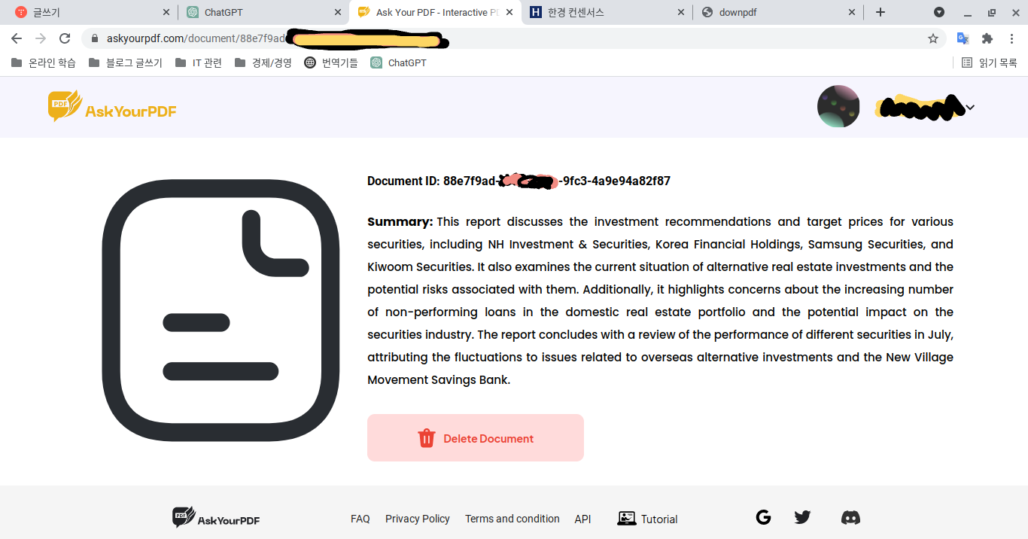
Task: Click the Google footer icon
Action: tap(763, 517)
